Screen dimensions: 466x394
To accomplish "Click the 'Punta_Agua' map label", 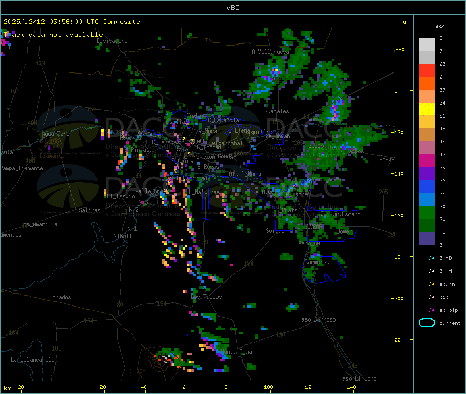I will (236, 352).
